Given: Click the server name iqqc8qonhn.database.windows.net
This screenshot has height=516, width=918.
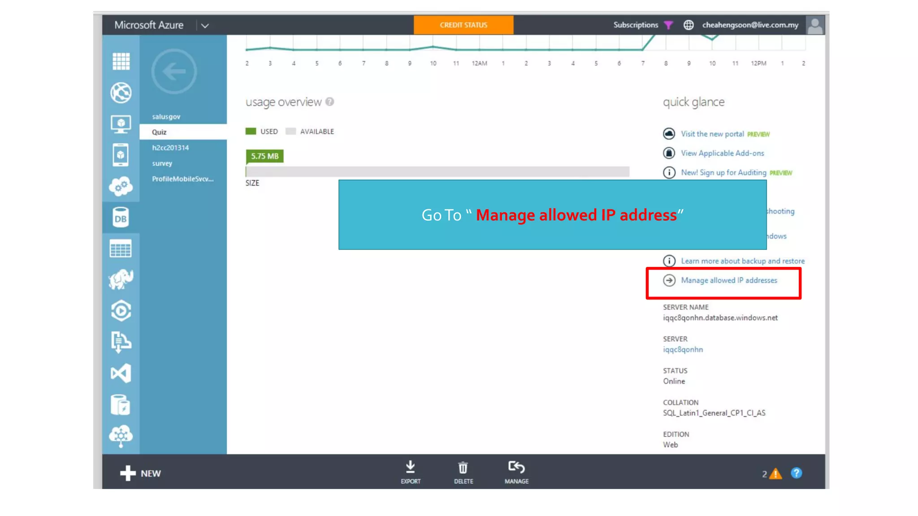Looking at the screenshot, I should [x=720, y=318].
